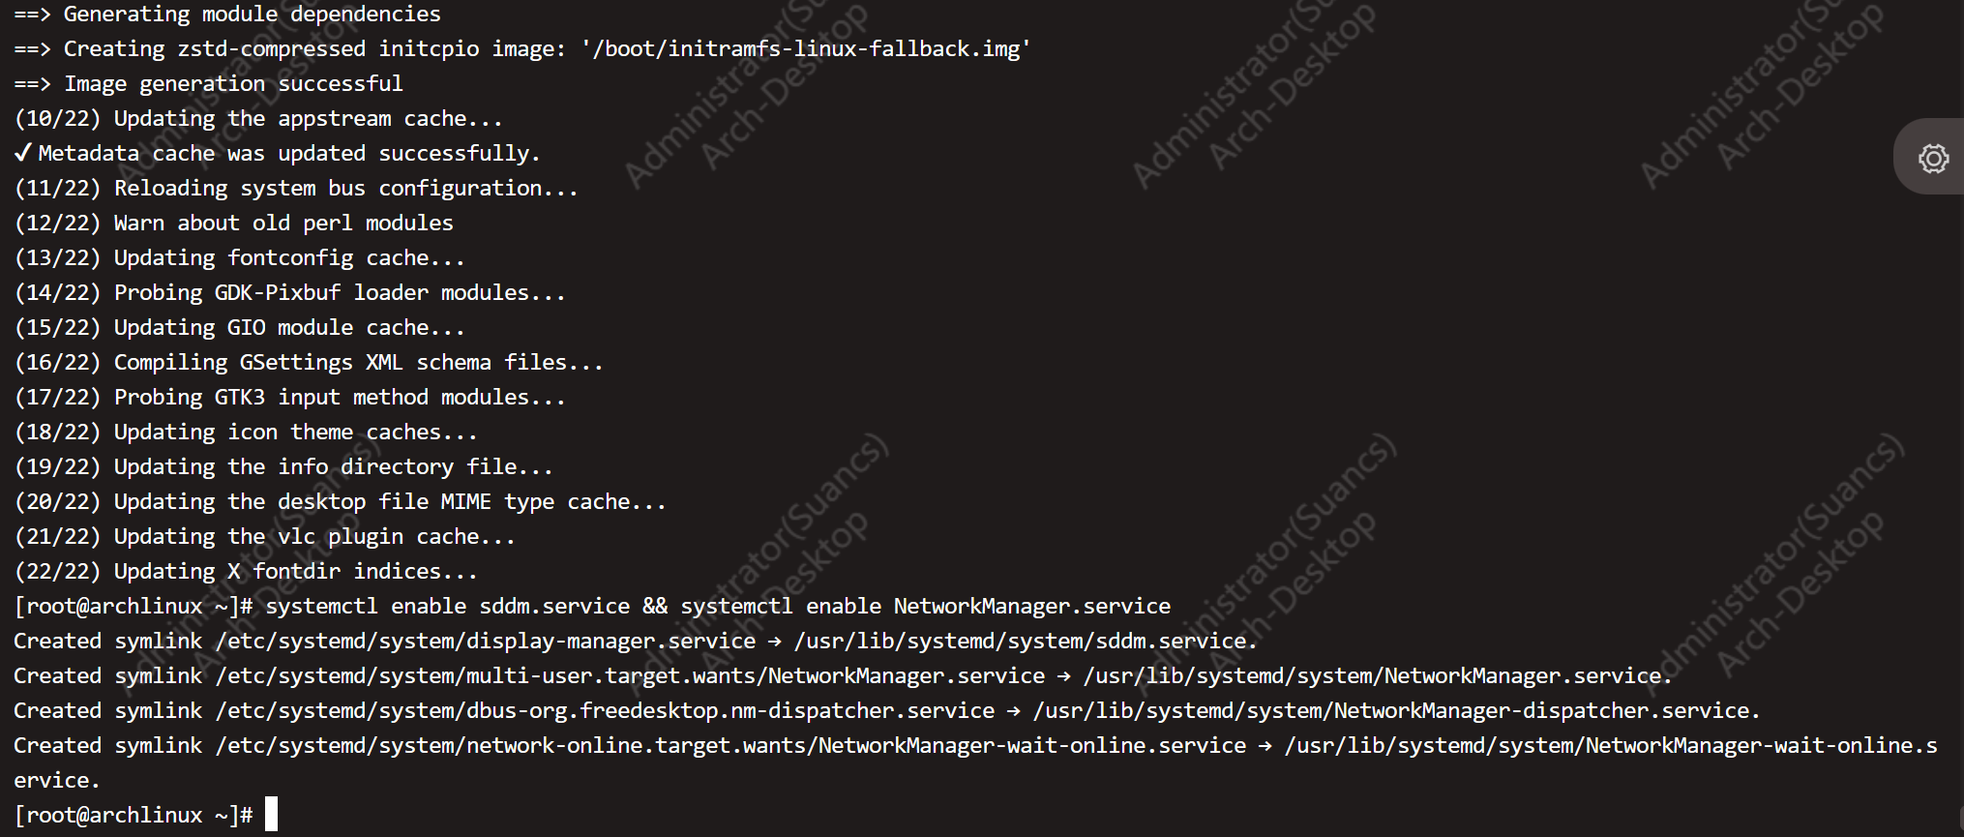Click the 'Reloading system bus configuration' line

296,189
